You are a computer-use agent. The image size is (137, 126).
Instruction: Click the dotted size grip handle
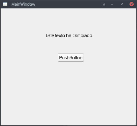pos(135,124)
